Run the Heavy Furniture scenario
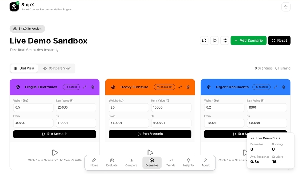300x174 pixels. (x=150, y=134)
